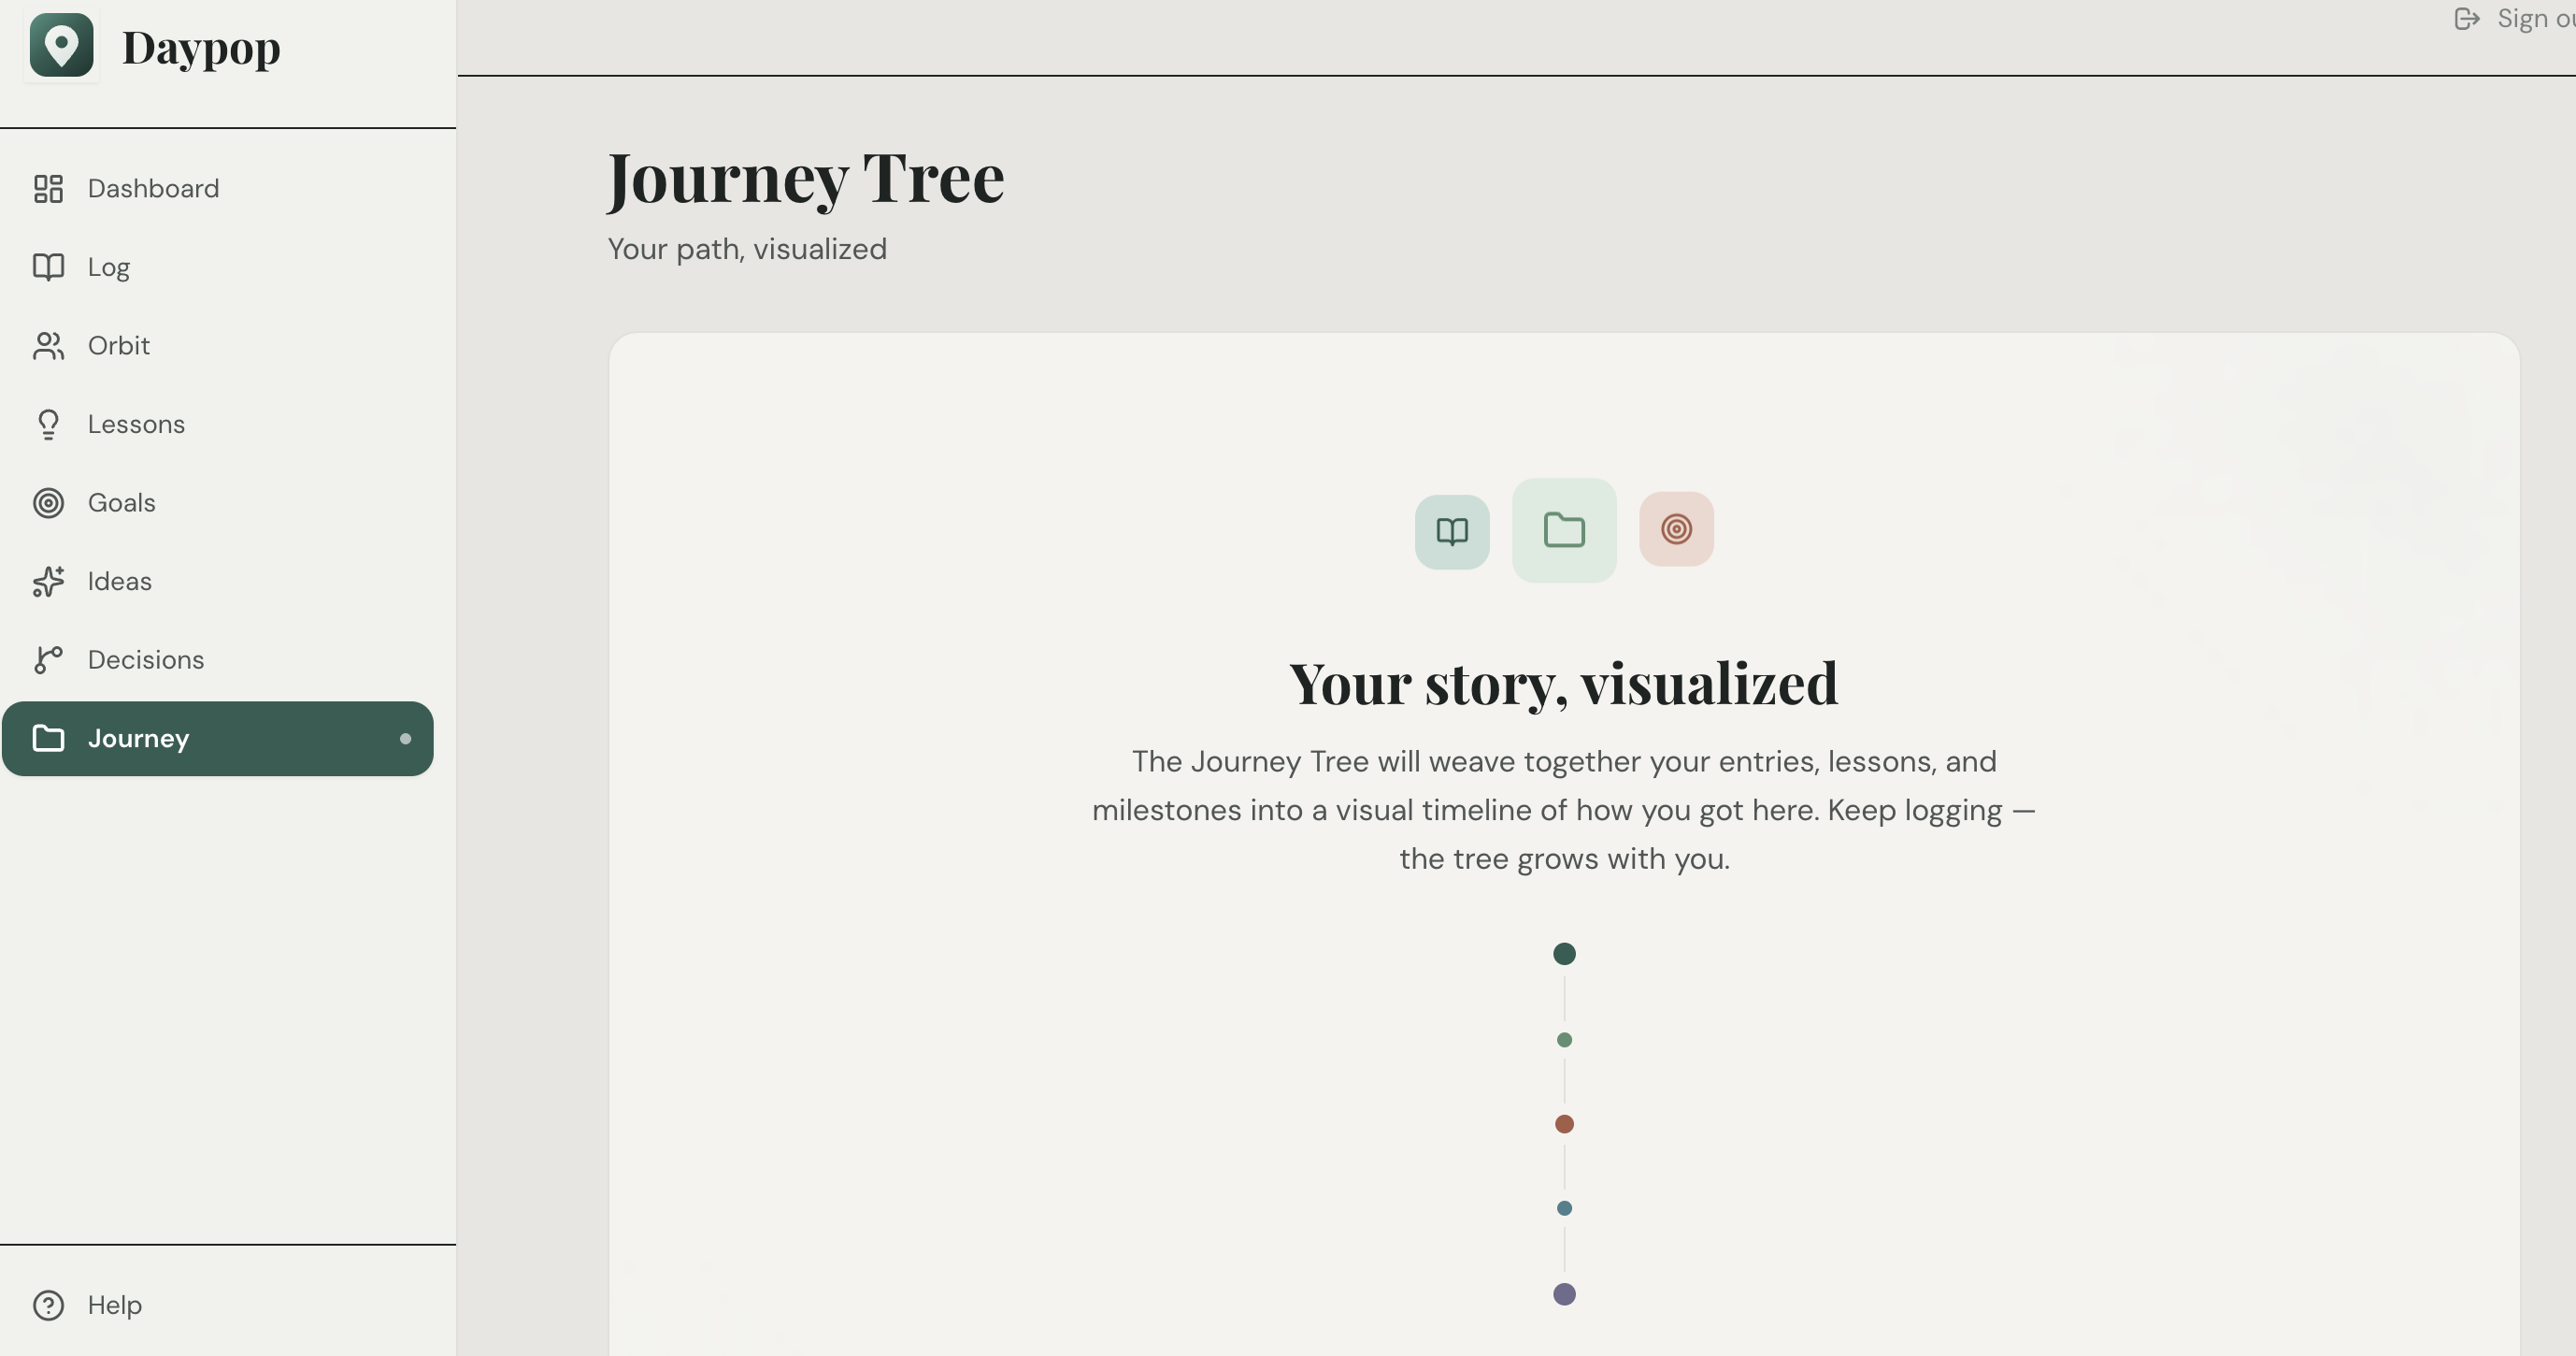2576x1356 pixels.
Task: Select the Decisions branch icon
Action: [x=48, y=659]
